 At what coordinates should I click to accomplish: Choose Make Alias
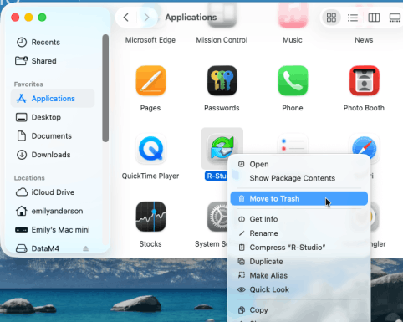[x=299, y=275]
